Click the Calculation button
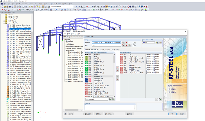 (88, 114)
